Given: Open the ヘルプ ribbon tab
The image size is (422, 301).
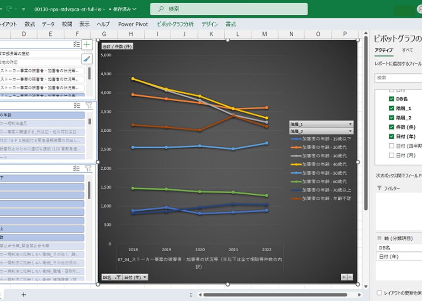Looking at the screenshot, I should pos(103,24).
